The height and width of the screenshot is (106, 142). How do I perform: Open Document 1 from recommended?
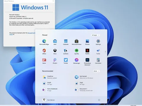click(84, 90)
